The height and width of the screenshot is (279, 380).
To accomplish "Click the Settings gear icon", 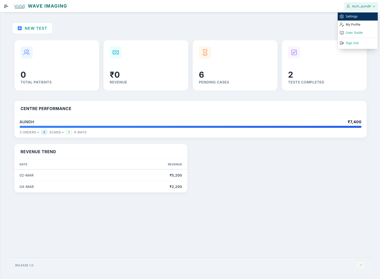I will click(x=342, y=16).
